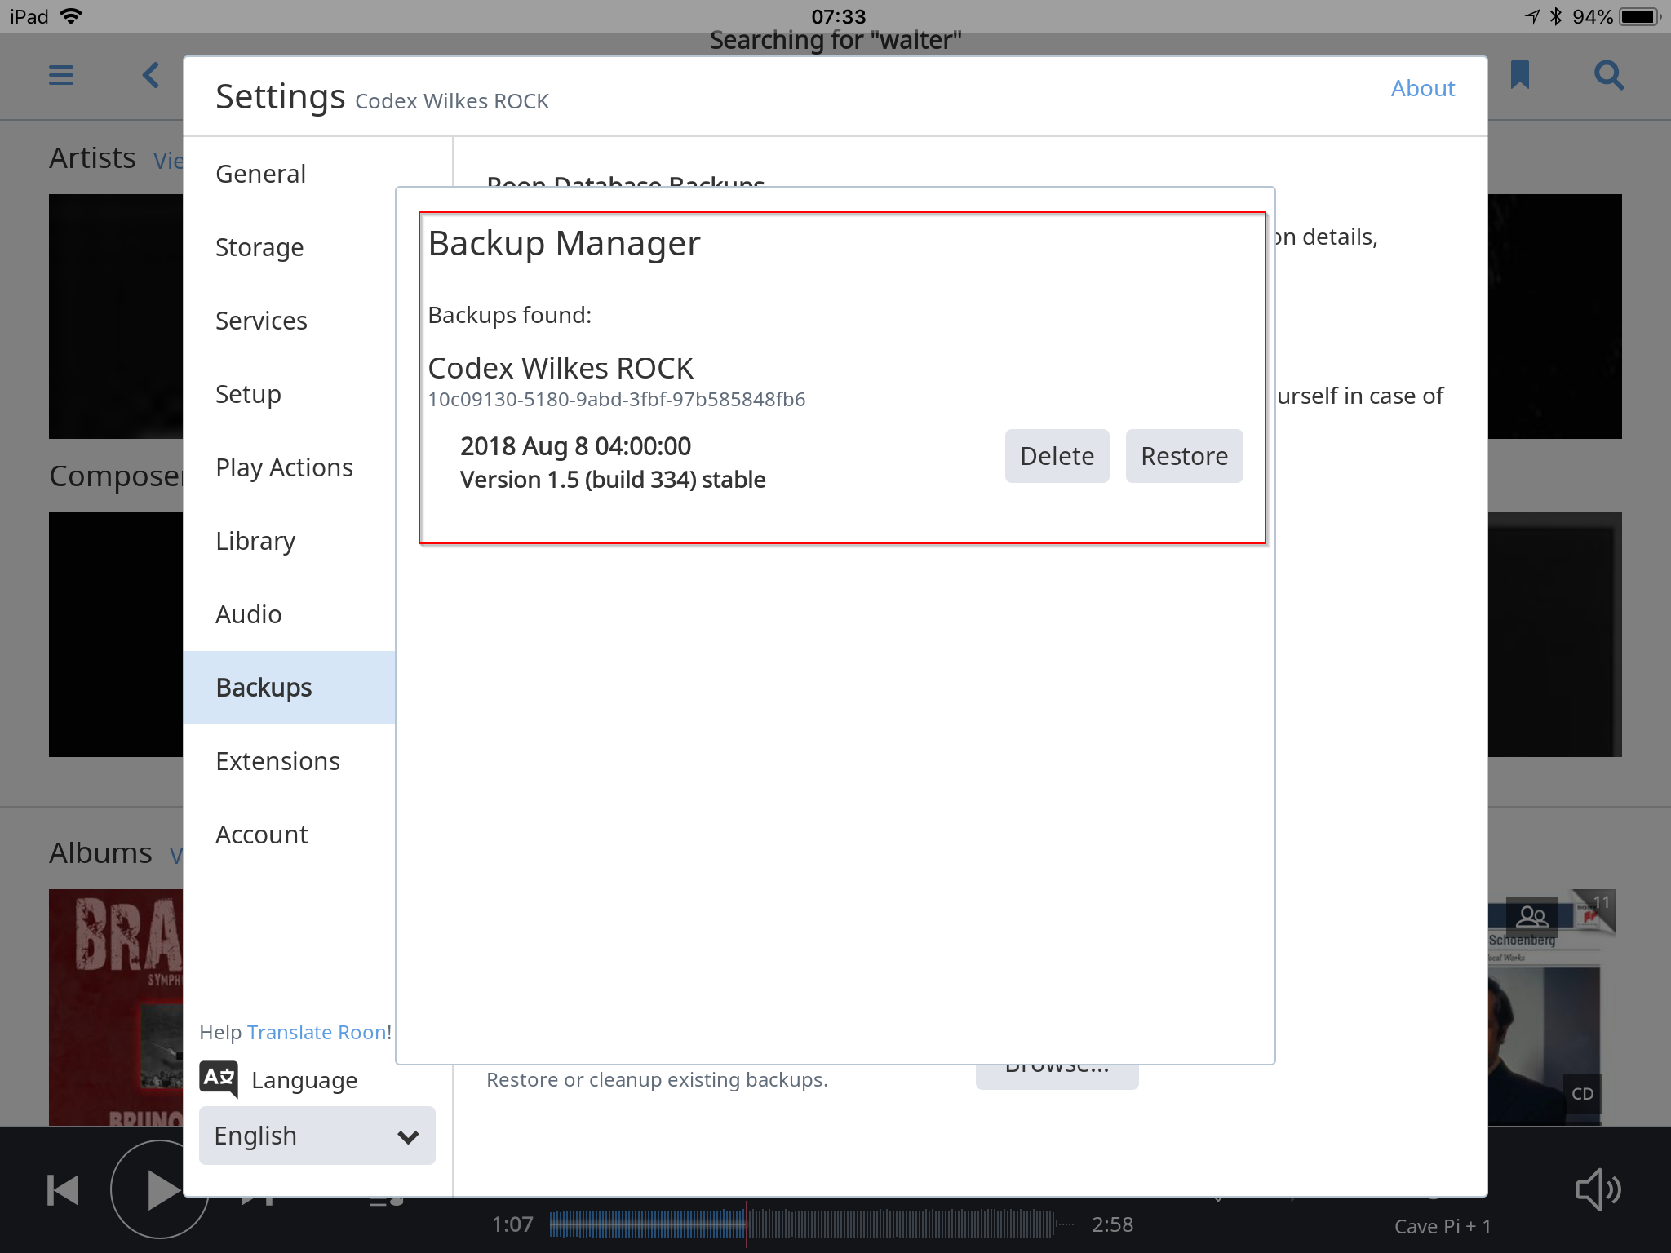Click the 2018 Aug 8 04:00:00 timestamp
The image size is (1671, 1253).
575,446
